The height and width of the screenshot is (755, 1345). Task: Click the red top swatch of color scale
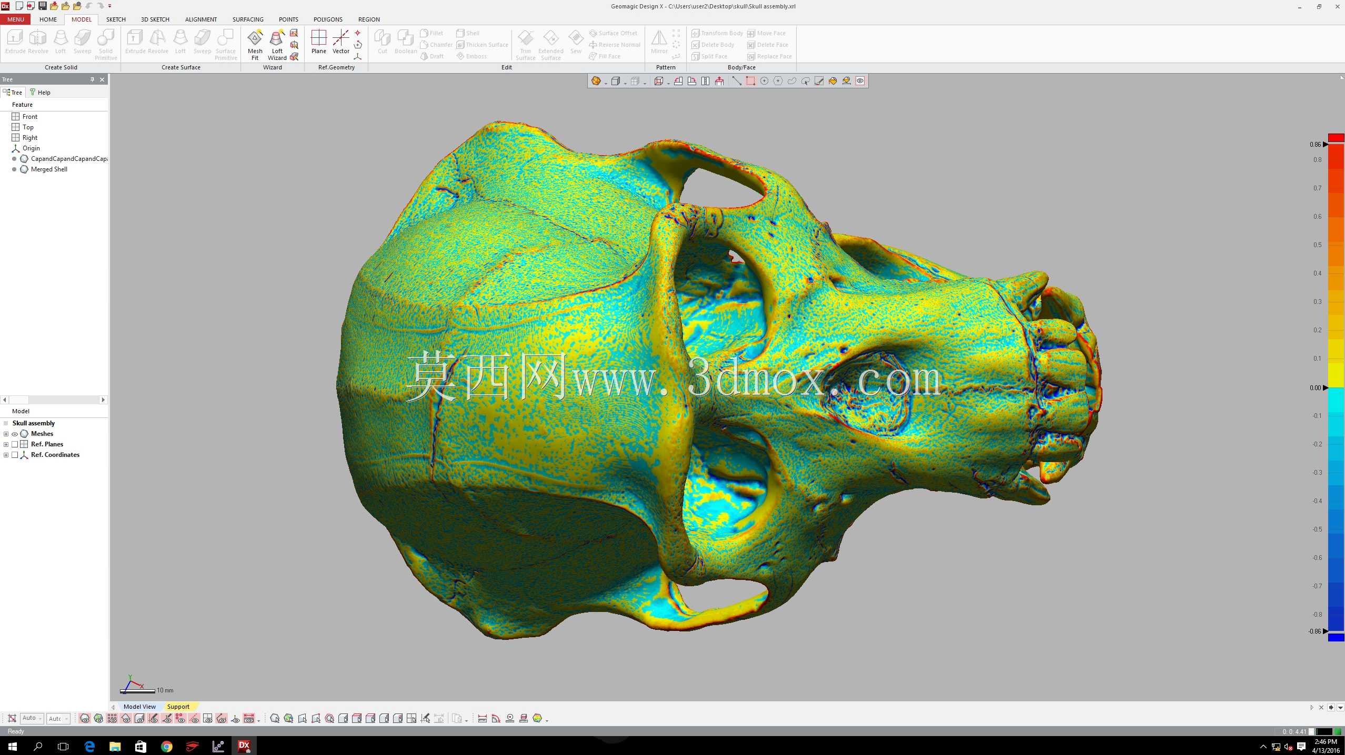(1336, 138)
